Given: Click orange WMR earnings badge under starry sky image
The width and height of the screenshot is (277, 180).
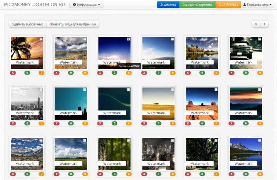Looking at the screenshot, I should pos(129,73).
